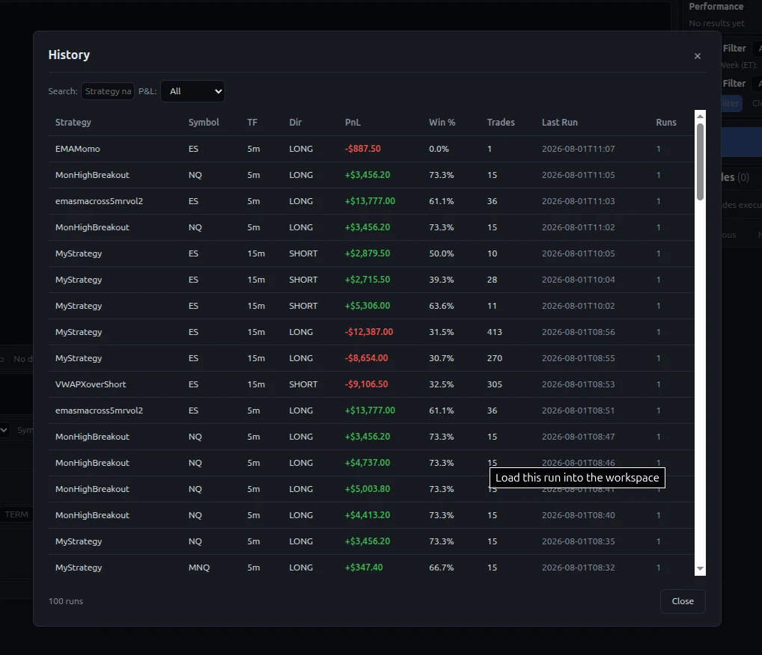
Task: Select the EMAMomo strategy row
Action: coord(371,149)
